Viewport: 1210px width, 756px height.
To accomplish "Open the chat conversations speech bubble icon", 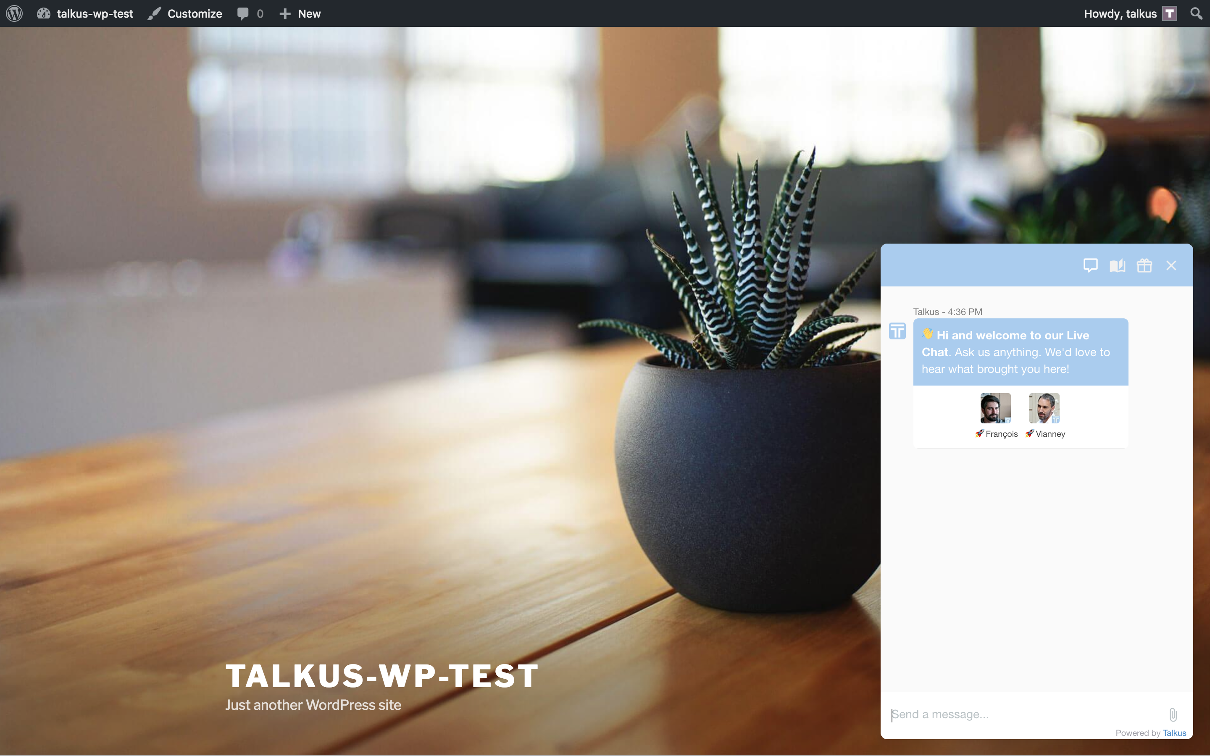I will coord(1091,265).
